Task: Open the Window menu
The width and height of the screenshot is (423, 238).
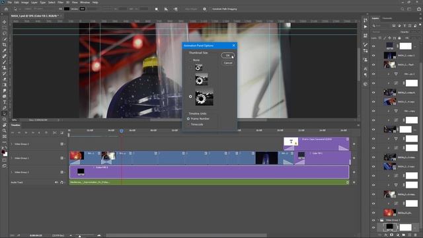Action: 85,3
